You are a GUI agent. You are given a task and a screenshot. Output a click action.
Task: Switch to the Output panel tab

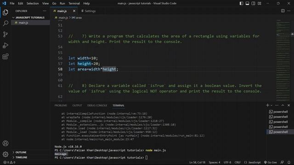[77, 105]
